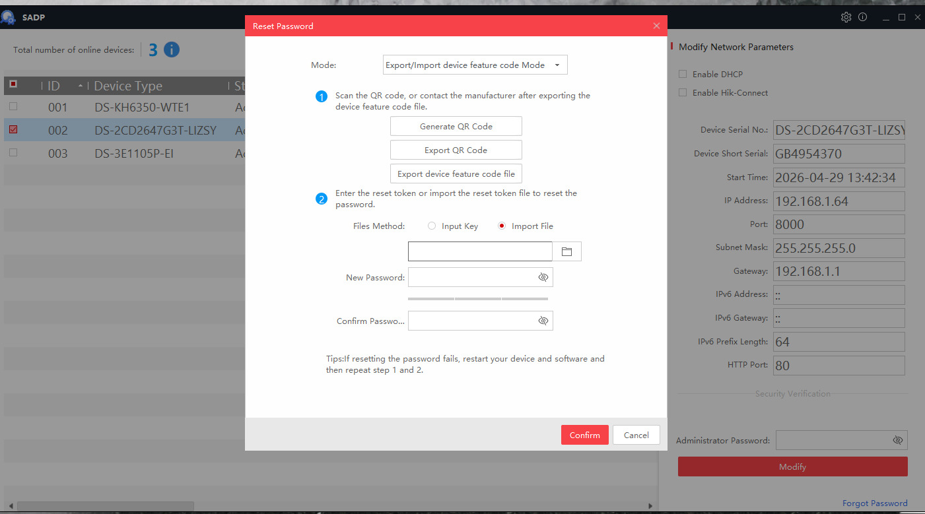Enable Hik-Connect checkbox
Screen dimensions: 925x514
(x=683, y=92)
